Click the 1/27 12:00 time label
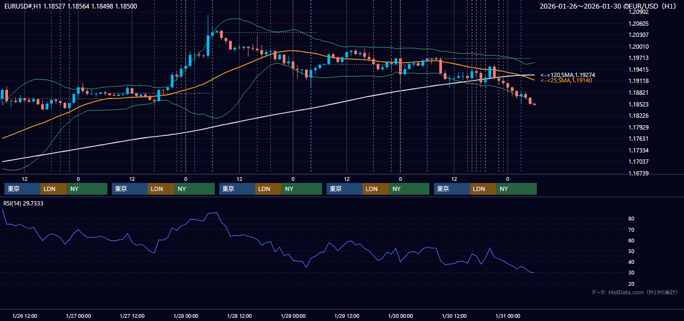 click(132, 316)
